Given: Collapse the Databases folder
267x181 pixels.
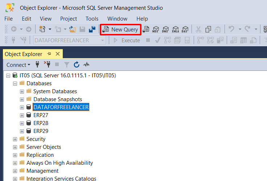Looking at the screenshot, I should click(15, 83).
